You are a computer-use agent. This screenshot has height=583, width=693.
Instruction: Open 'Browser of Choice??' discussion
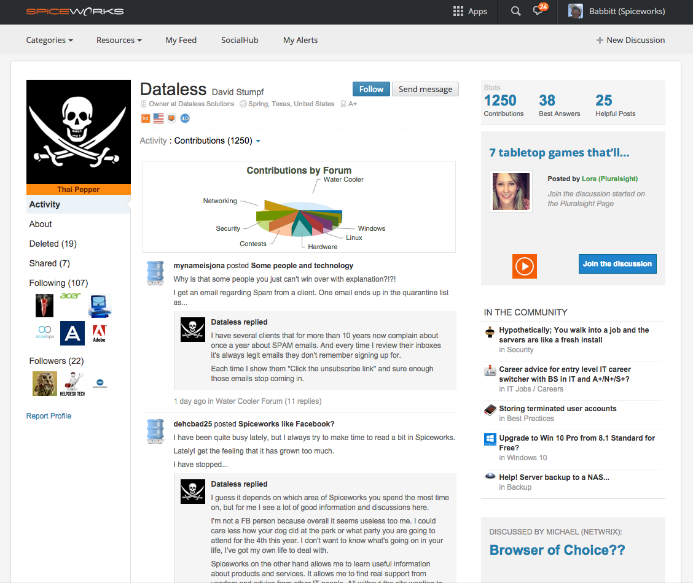point(557,550)
